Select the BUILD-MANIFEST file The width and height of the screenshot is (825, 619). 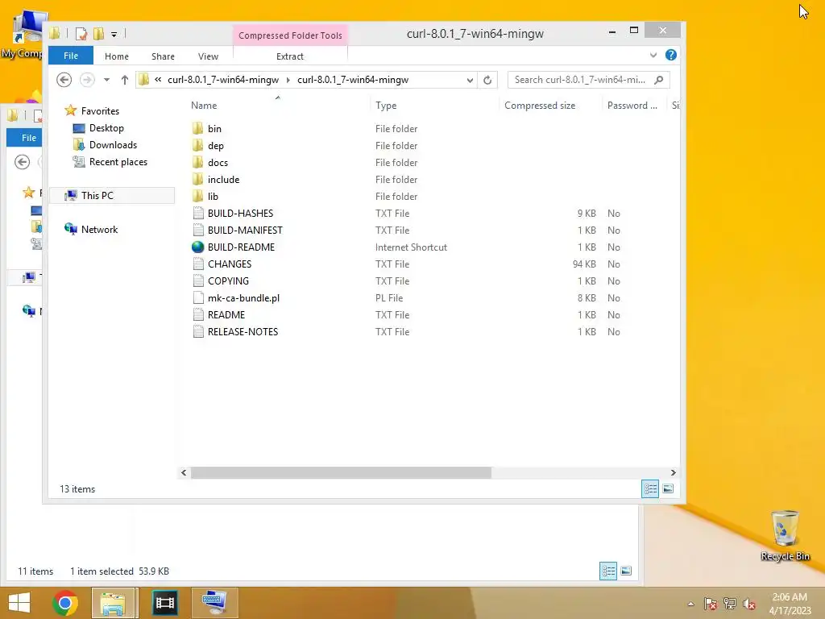238,230
